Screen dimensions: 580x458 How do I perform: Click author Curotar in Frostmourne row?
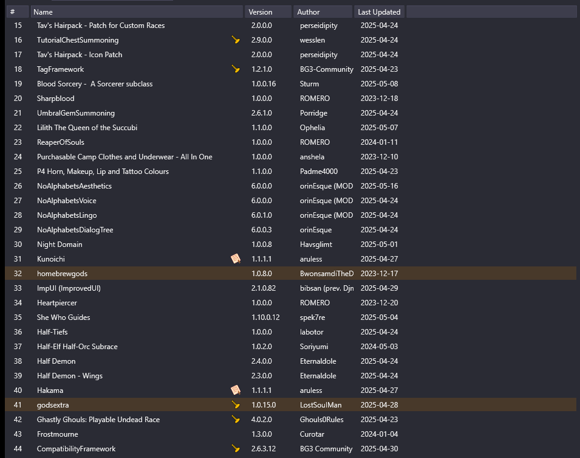[x=312, y=434]
